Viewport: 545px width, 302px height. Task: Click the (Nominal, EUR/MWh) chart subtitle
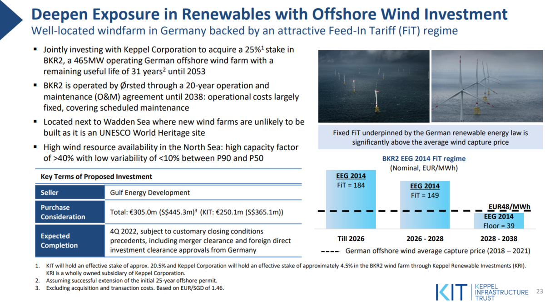point(424,168)
